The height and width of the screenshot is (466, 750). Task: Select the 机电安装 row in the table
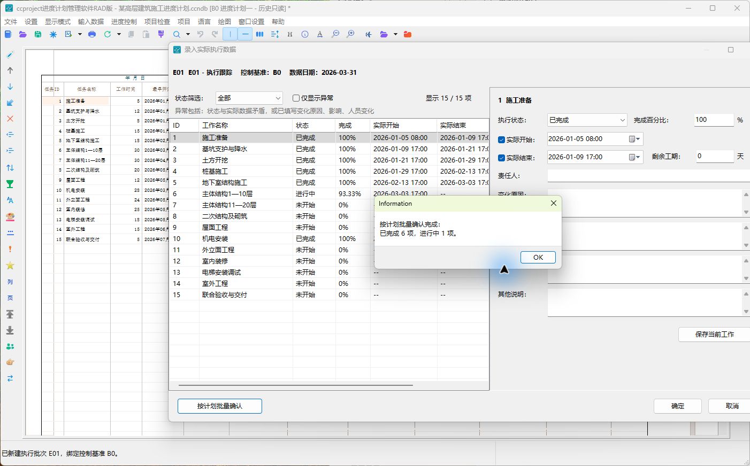tap(329, 239)
